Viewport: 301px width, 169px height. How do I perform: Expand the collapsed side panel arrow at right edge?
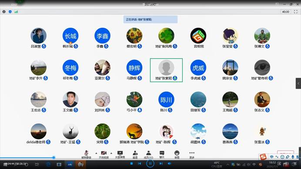click(x=298, y=83)
